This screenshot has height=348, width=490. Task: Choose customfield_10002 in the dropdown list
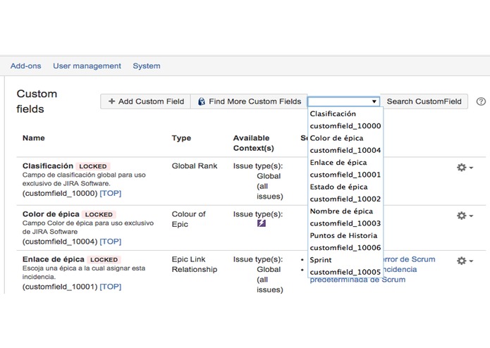[345, 199]
